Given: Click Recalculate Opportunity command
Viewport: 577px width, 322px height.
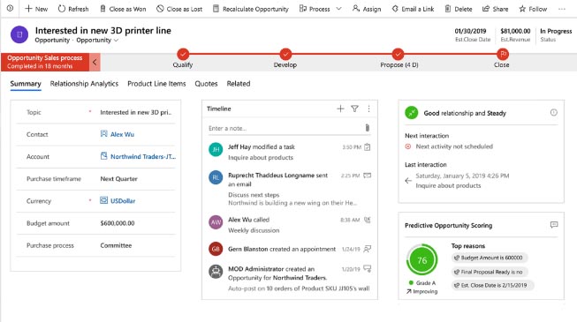Looking at the screenshot, I should (251, 9).
